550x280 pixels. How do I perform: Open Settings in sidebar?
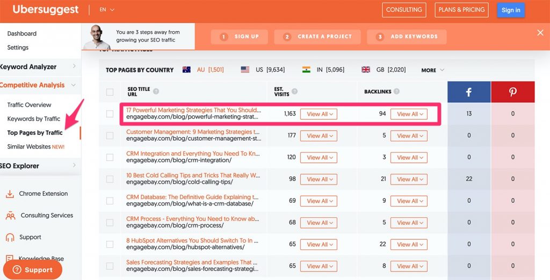point(18,47)
